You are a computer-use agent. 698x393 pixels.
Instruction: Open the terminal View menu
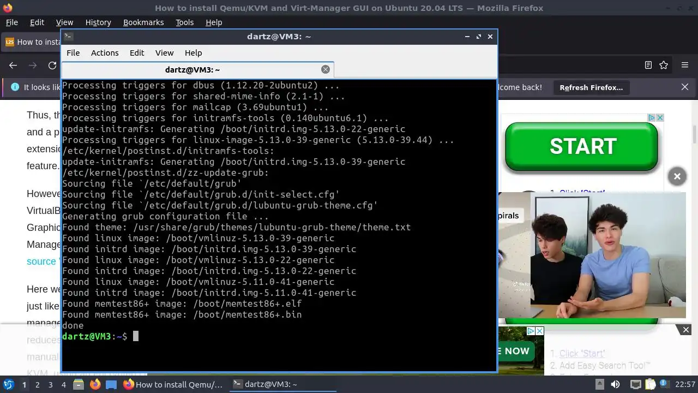pyautogui.click(x=164, y=53)
